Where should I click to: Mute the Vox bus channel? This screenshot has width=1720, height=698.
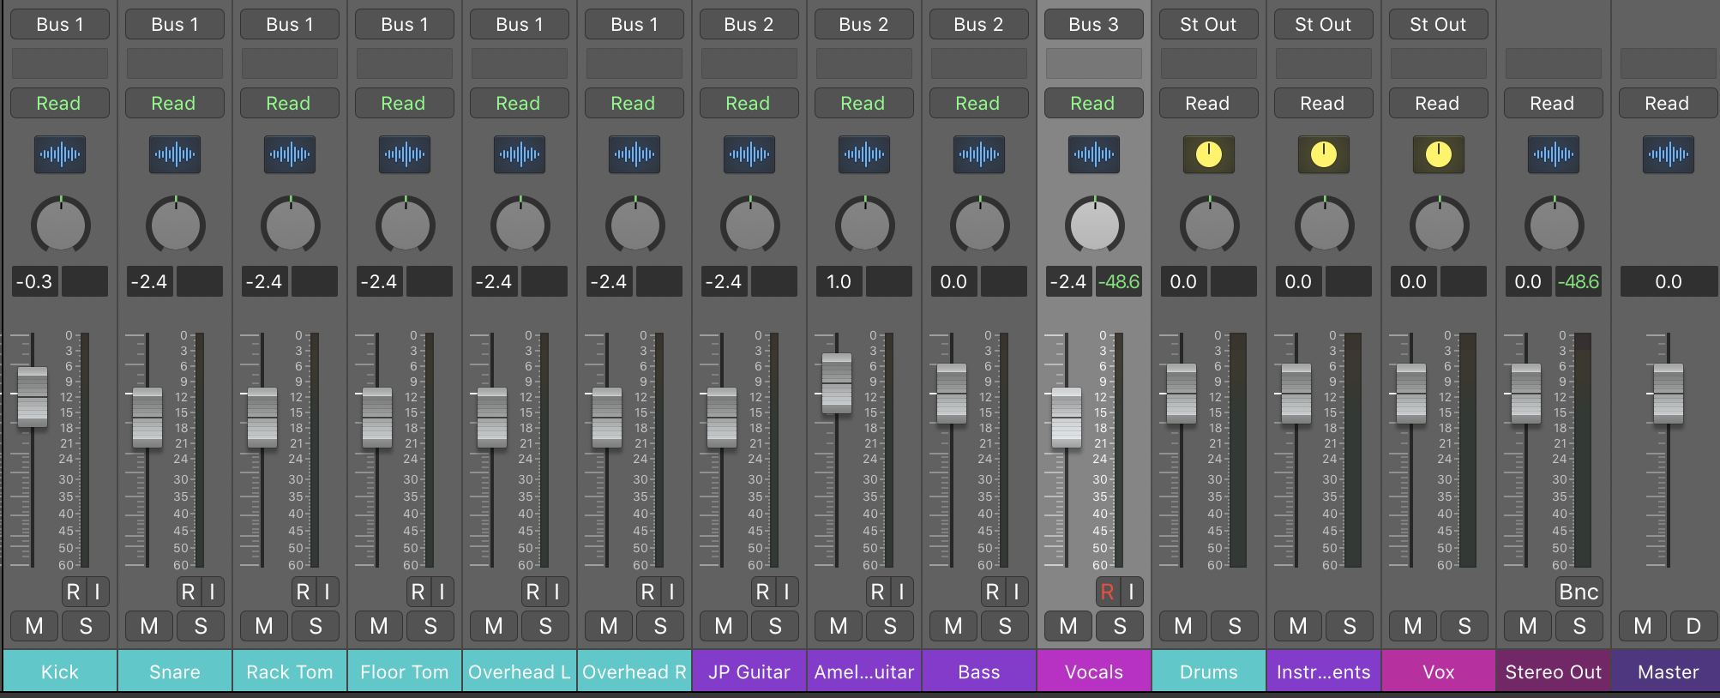point(1413,626)
